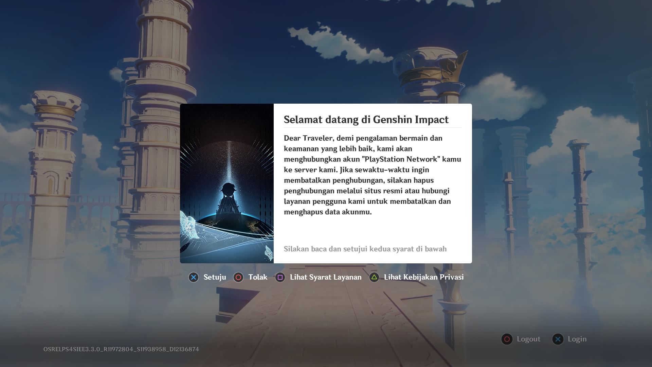The width and height of the screenshot is (652, 367).
Task: Click the "PlayStation Network" text in the message
Action: [401, 159]
